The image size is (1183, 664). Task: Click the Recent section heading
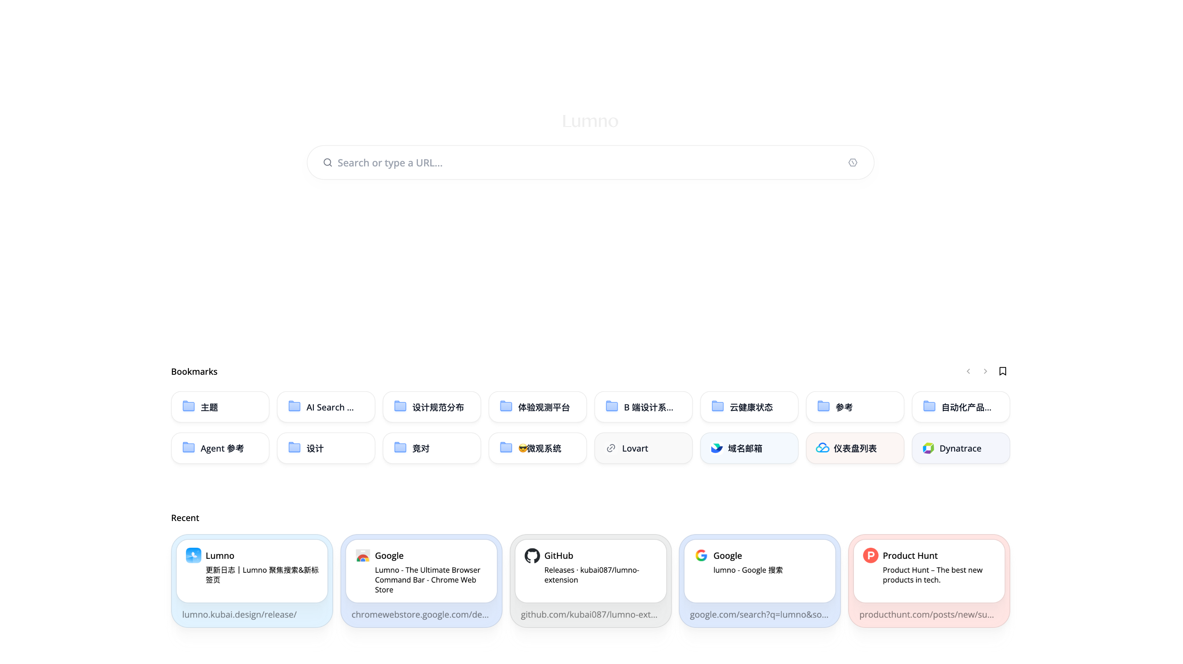pyautogui.click(x=185, y=518)
